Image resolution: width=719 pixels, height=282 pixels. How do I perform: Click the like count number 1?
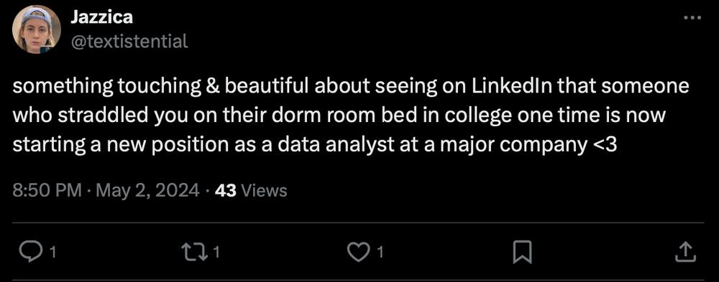click(x=380, y=253)
